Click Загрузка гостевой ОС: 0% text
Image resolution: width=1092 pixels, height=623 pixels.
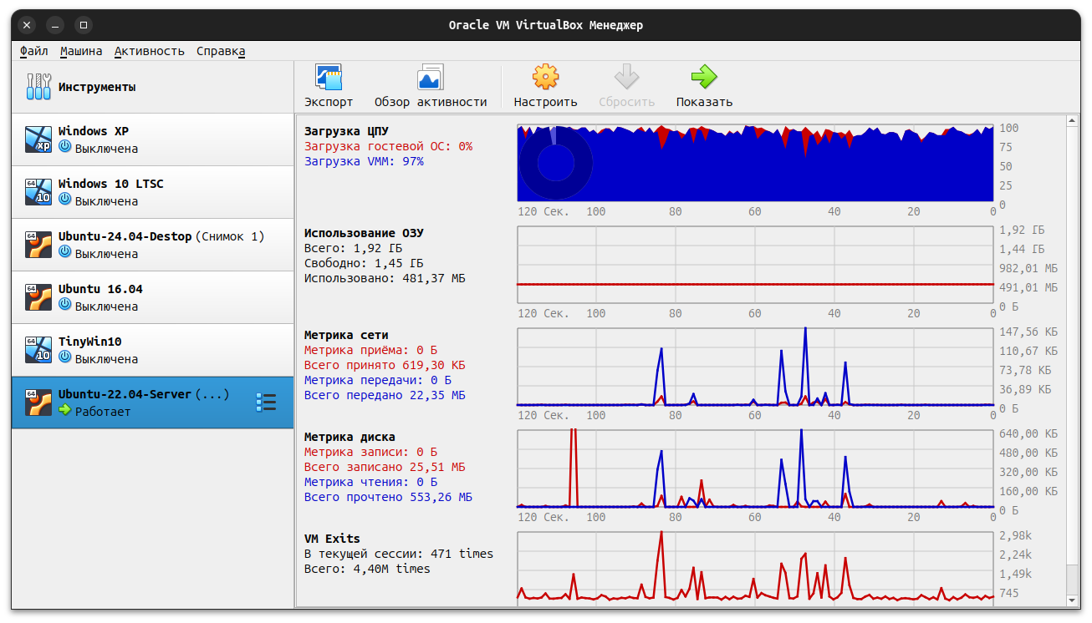[388, 146]
